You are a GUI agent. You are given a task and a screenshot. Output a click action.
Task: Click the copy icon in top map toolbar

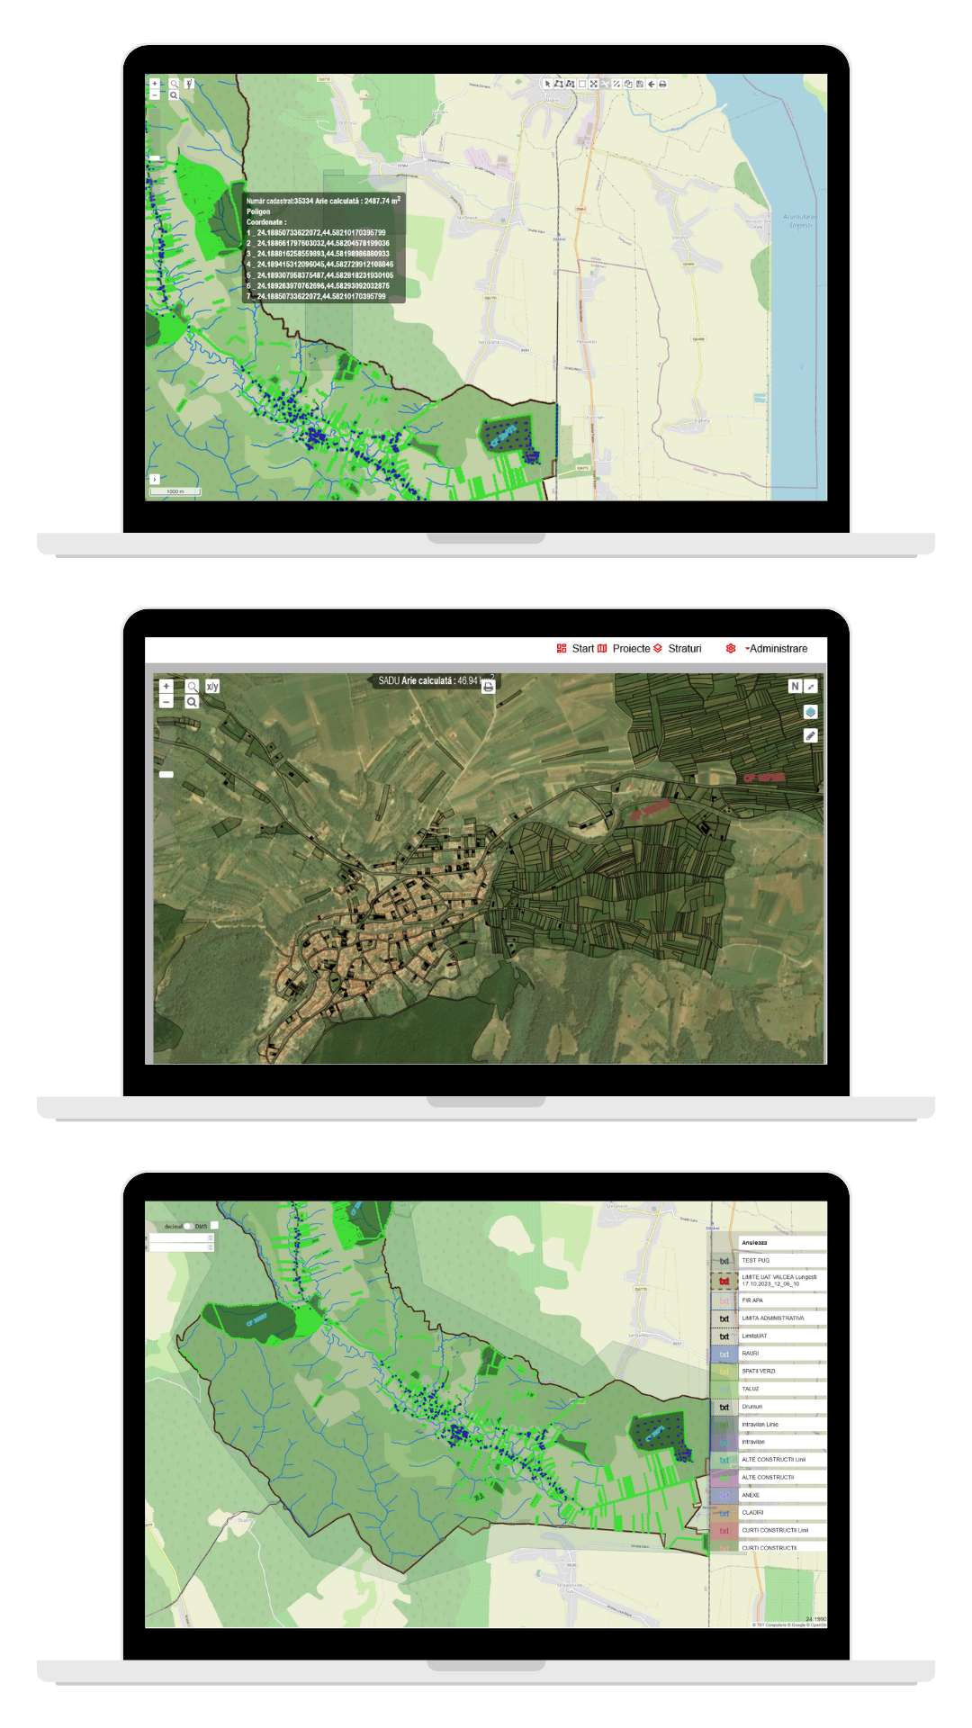point(628,84)
